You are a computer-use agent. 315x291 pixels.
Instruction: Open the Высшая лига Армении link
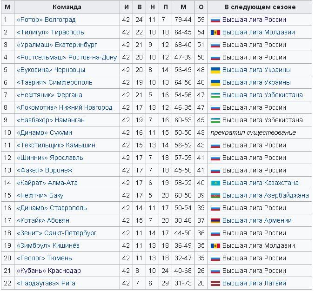pos(257,221)
